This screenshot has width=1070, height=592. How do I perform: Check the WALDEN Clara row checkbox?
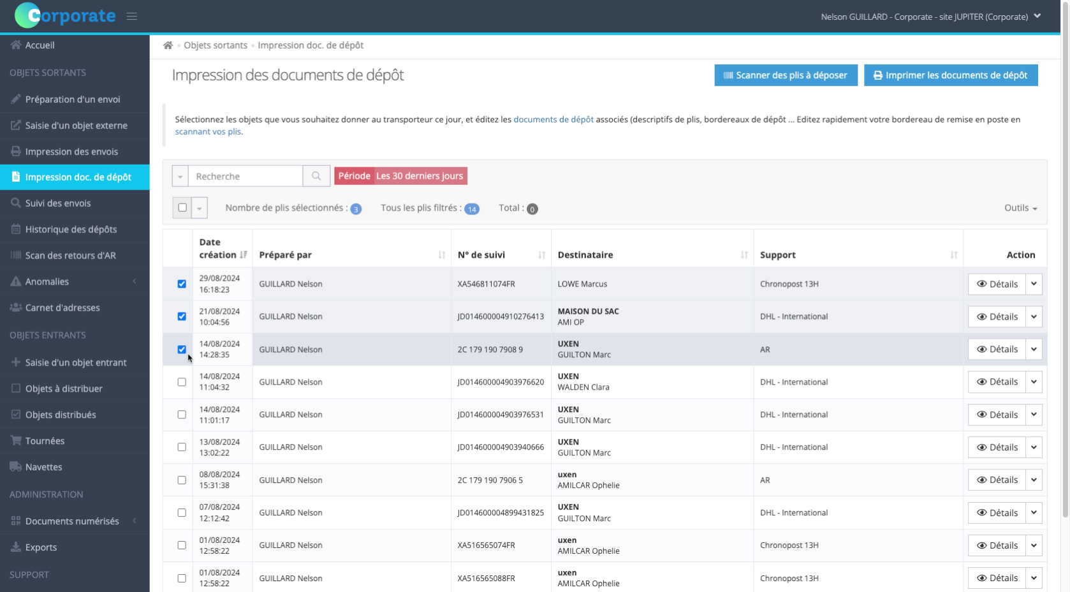tap(182, 382)
